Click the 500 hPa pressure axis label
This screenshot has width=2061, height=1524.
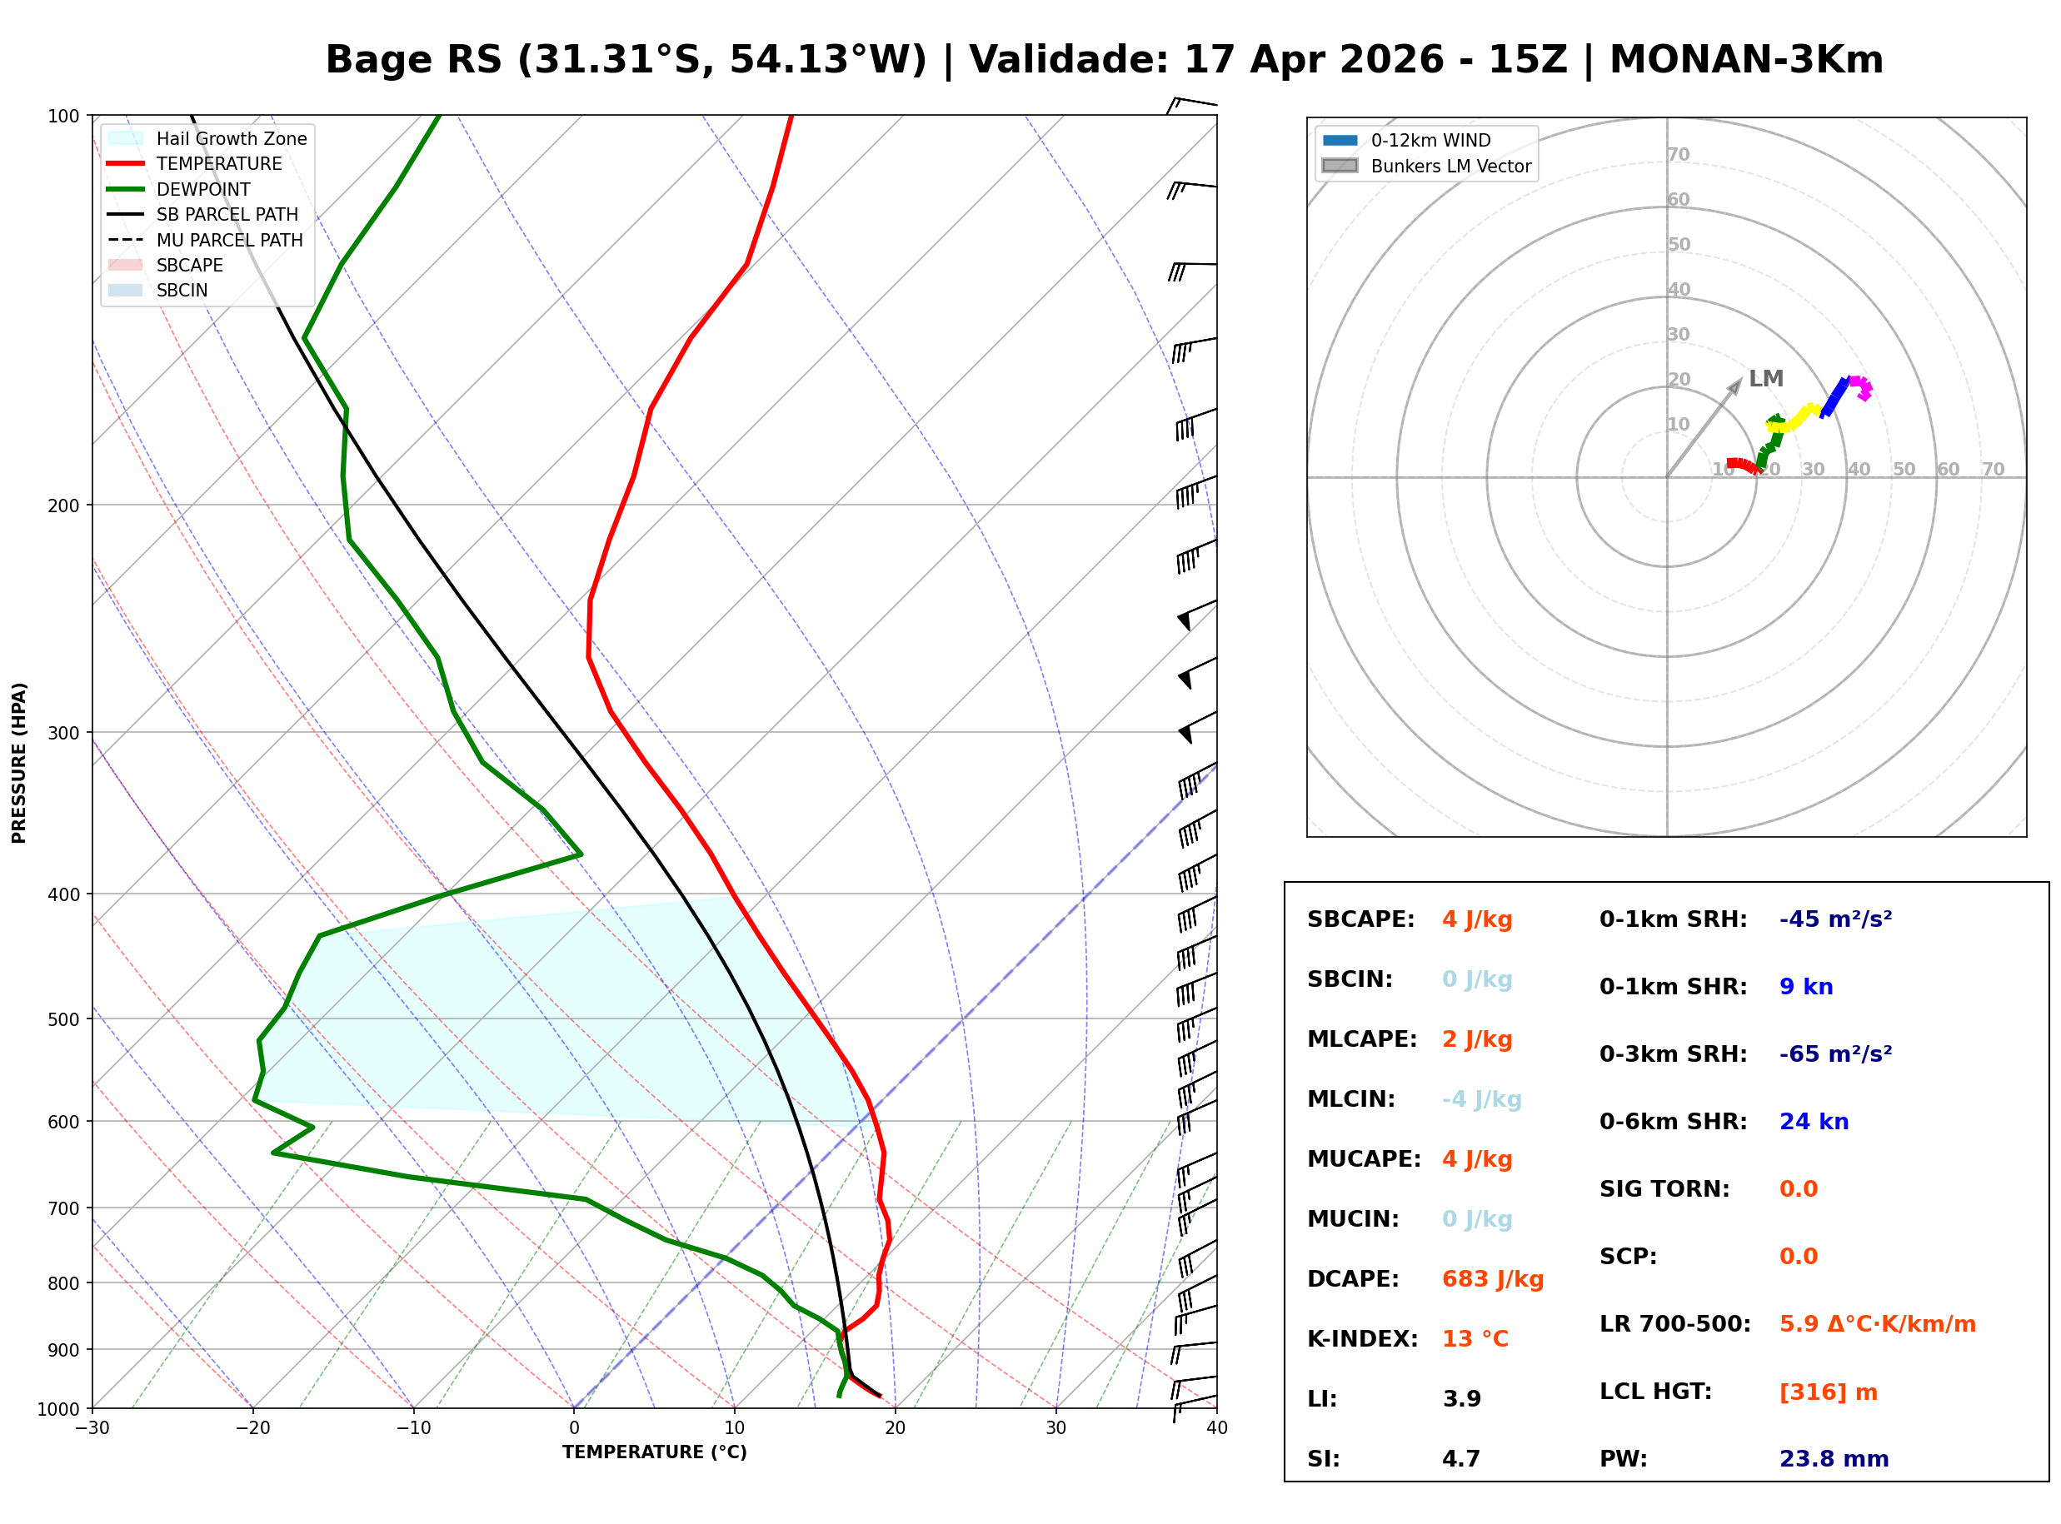63,1019
